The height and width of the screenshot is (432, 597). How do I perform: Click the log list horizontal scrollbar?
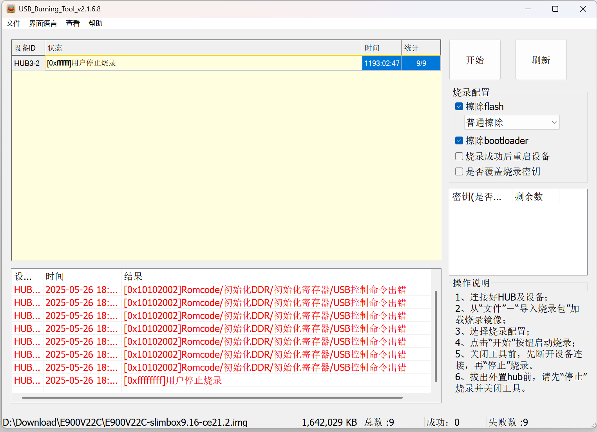pyautogui.click(x=212, y=397)
